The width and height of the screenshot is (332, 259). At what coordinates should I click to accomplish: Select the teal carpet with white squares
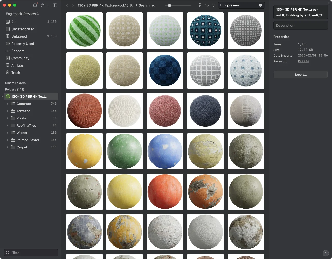click(205, 31)
